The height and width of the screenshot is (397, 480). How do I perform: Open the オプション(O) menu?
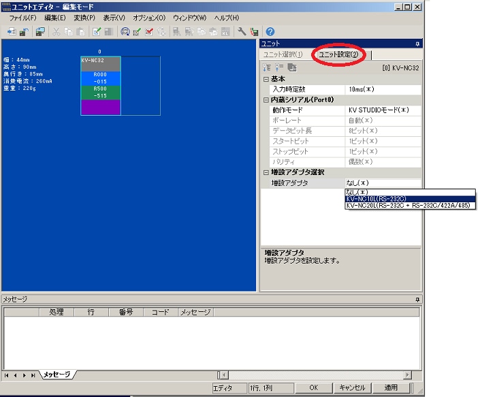(x=149, y=17)
